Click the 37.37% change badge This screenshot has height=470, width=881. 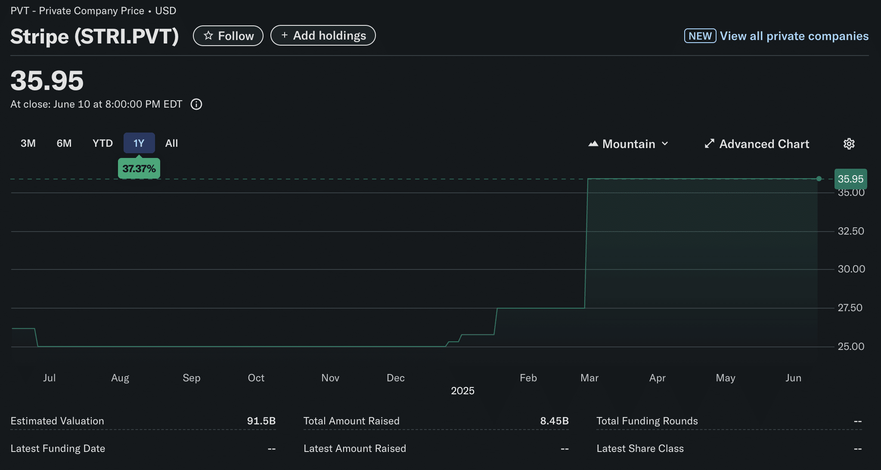139,168
